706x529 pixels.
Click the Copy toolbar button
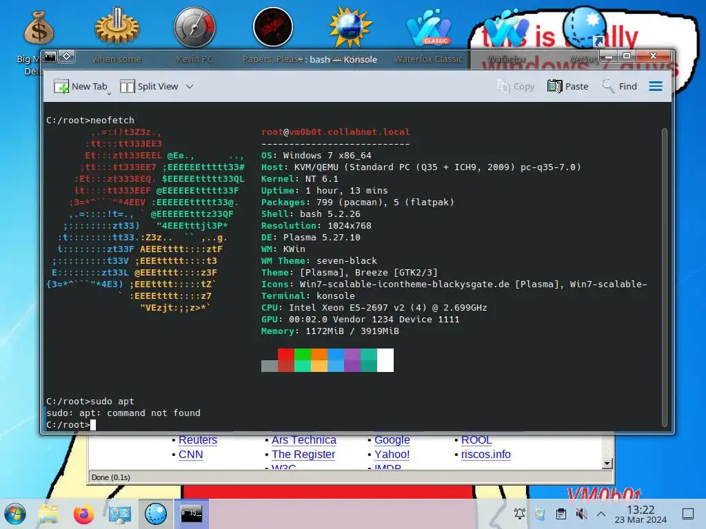pyautogui.click(x=516, y=86)
